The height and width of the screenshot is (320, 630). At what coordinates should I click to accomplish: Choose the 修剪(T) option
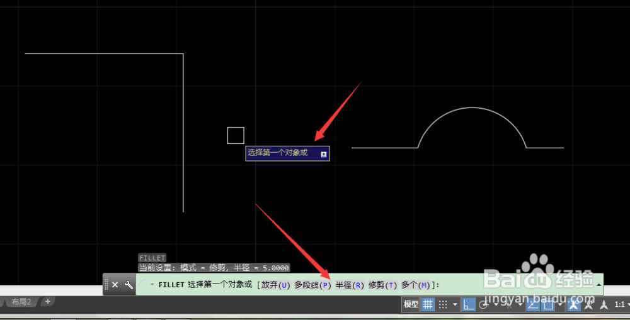pyautogui.click(x=382, y=285)
